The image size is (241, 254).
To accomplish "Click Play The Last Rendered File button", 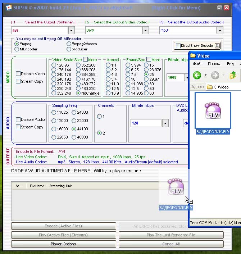I will pos(171,235).
